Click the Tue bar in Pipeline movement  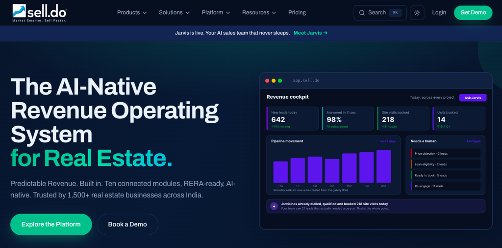point(367,167)
